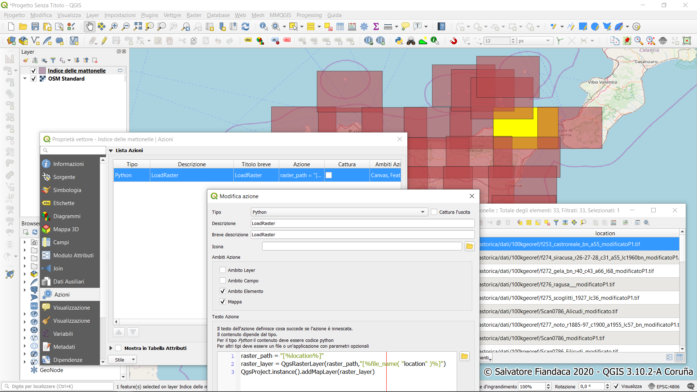Browse for the action icon file
697x392 pixels.
click(469, 246)
